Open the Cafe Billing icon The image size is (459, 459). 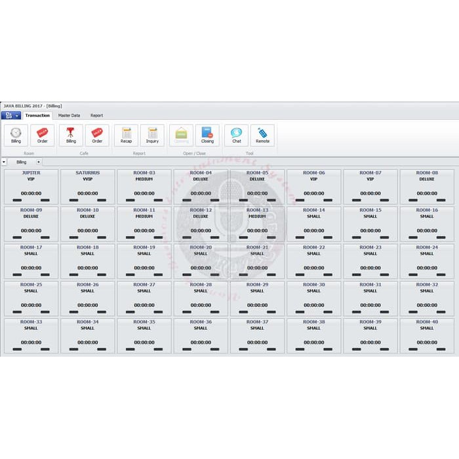[x=71, y=135]
